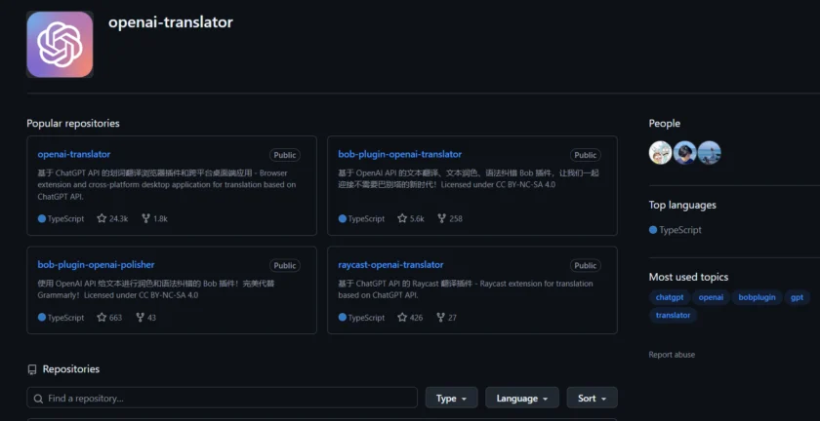The height and width of the screenshot is (421, 820).
Task: Select the chatgpt topic tag
Action: (670, 297)
